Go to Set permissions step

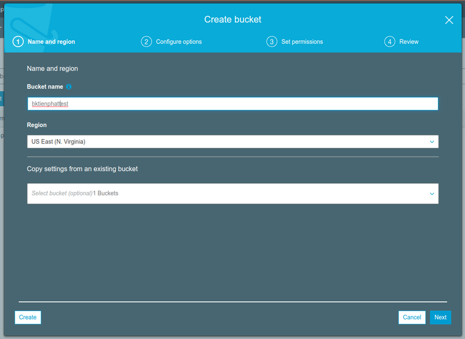[x=302, y=42]
